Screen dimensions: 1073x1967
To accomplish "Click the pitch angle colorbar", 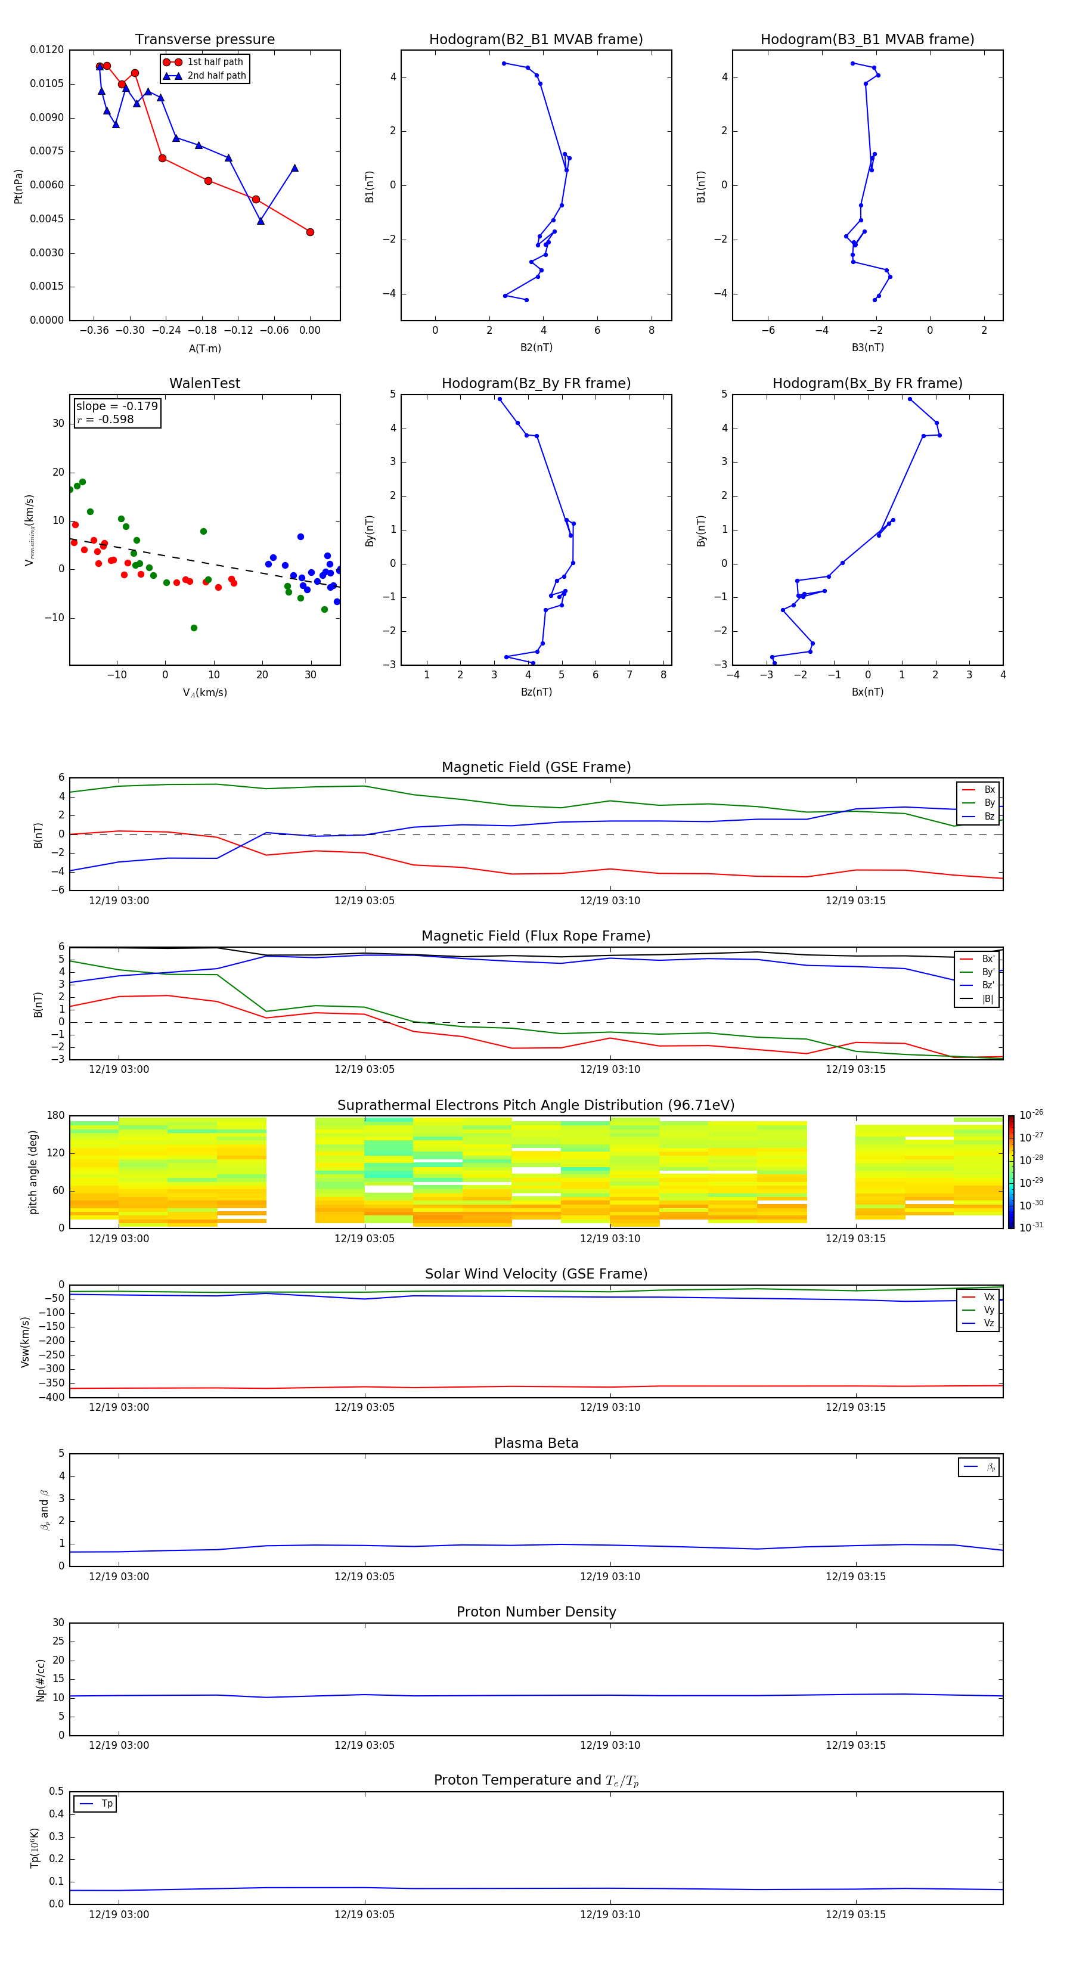I will 1011,1172.
